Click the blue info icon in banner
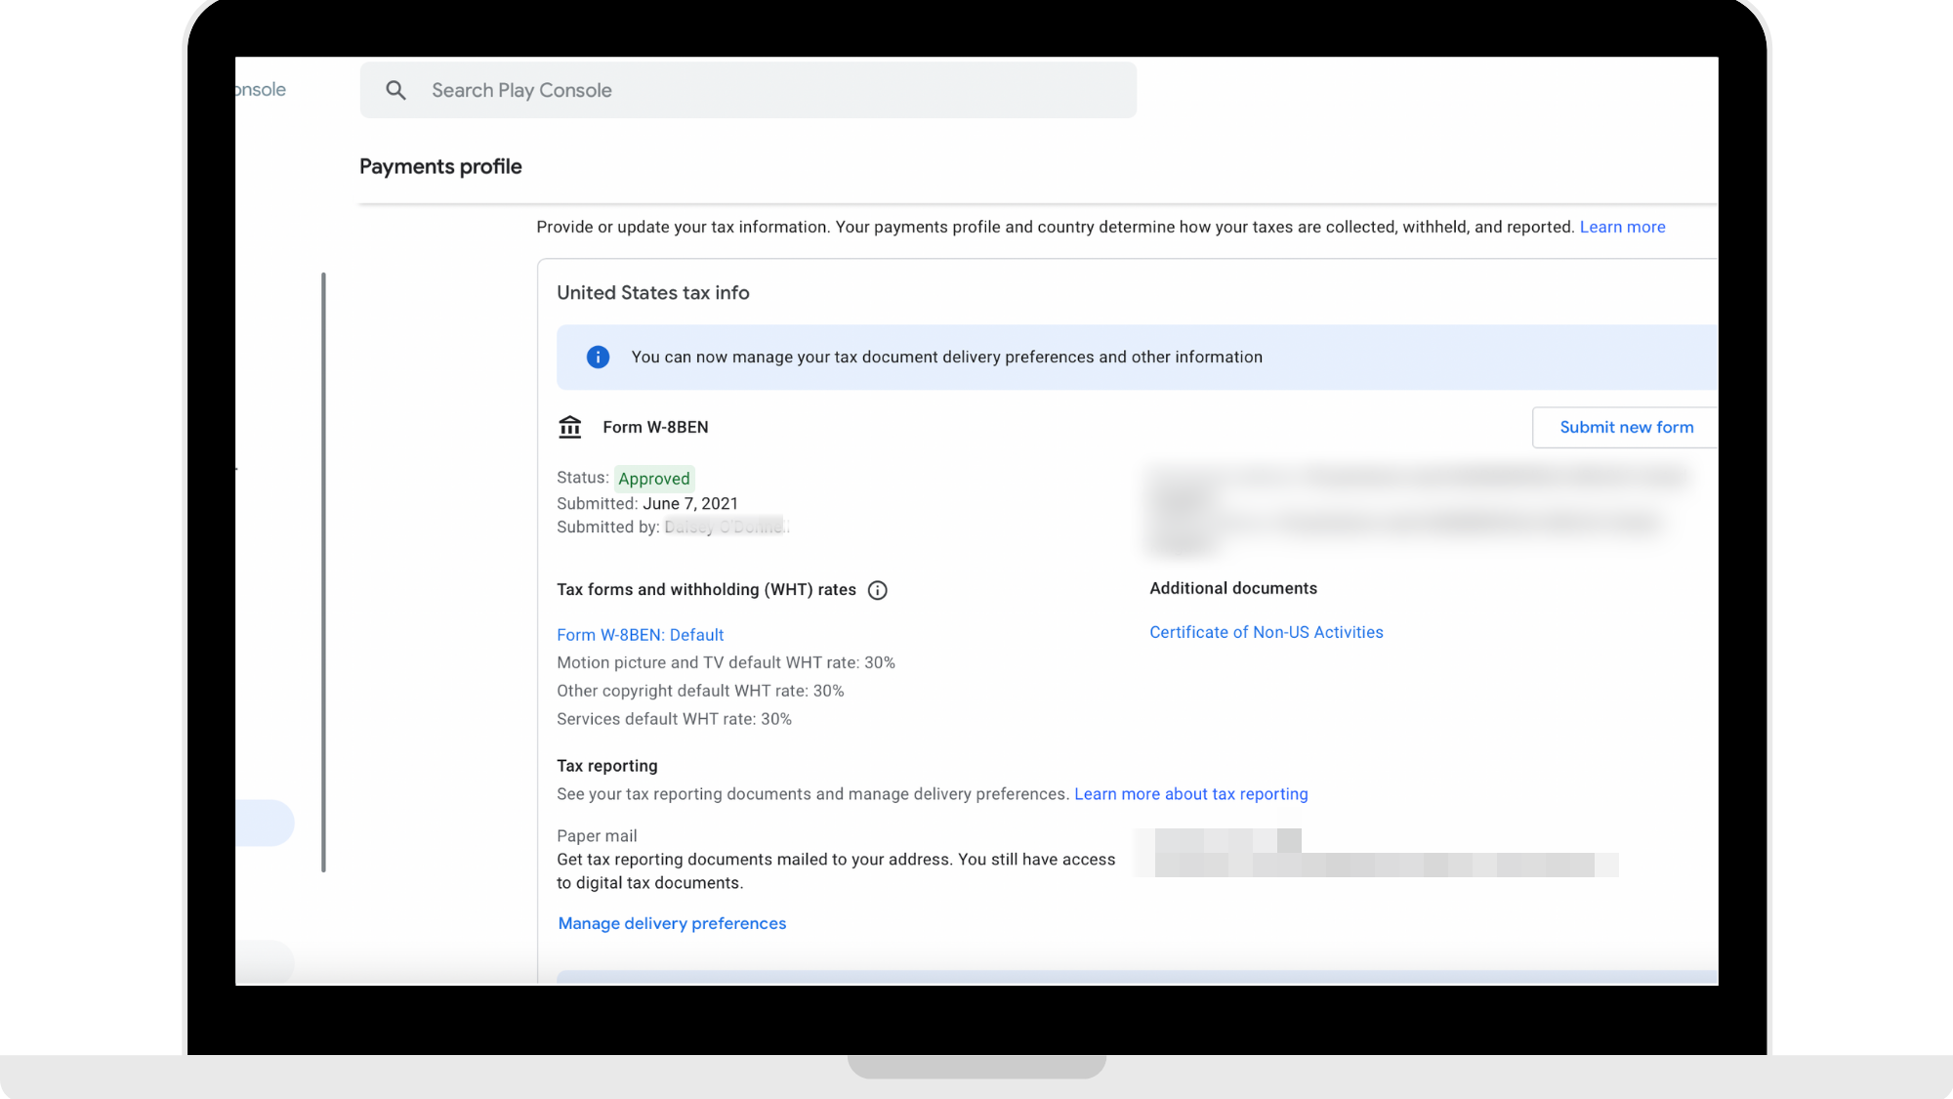Screen dimensions: 1953x1099 click(598, 358)
